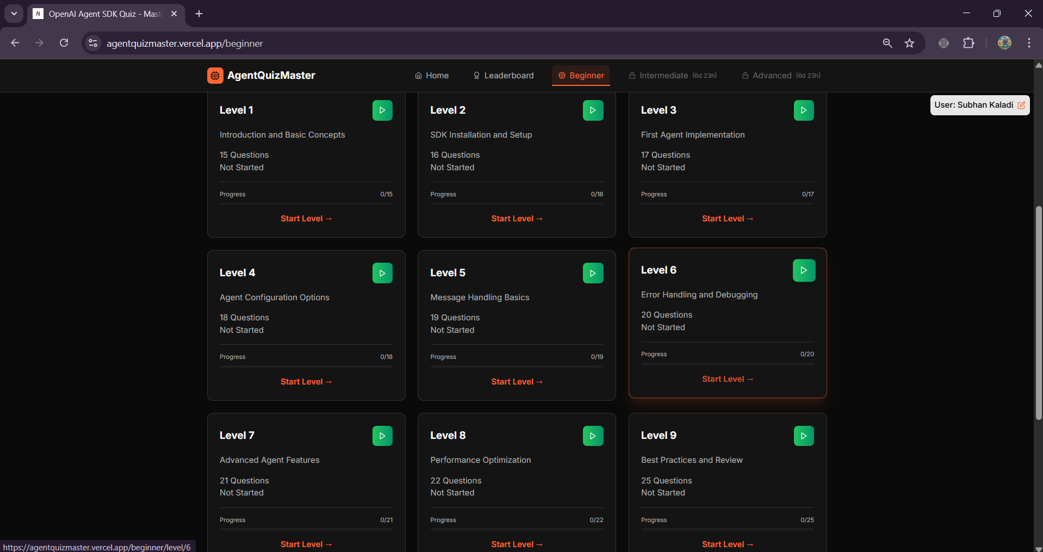Start Level 2 via Start Level link
Viewport: 1043px width, 552px height.
click(x=517, y=219)
